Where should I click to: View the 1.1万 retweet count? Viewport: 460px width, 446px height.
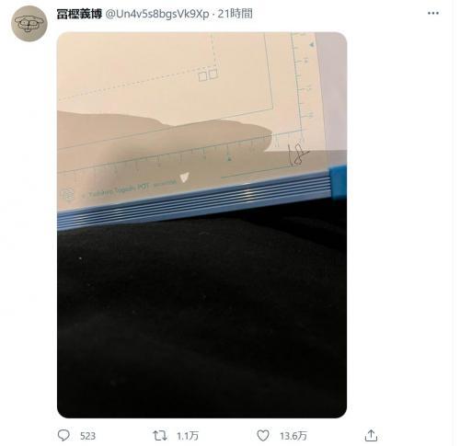pos(188,436)
